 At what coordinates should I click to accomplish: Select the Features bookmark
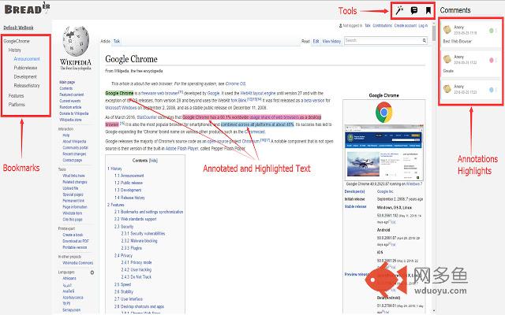pyautogui.click(x=16, y=96)
